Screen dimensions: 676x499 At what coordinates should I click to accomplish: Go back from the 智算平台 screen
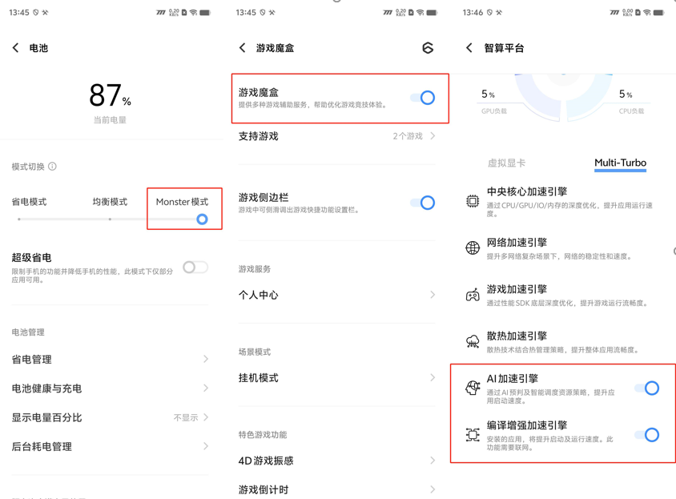point(469,48)
